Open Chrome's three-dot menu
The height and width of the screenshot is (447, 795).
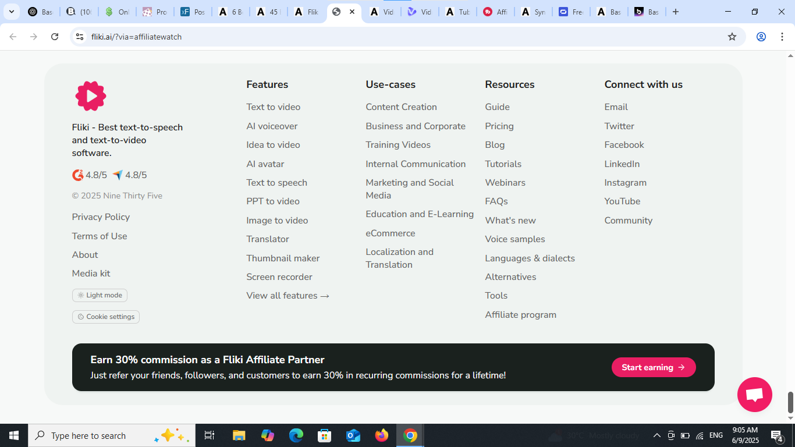coord(781,37)
